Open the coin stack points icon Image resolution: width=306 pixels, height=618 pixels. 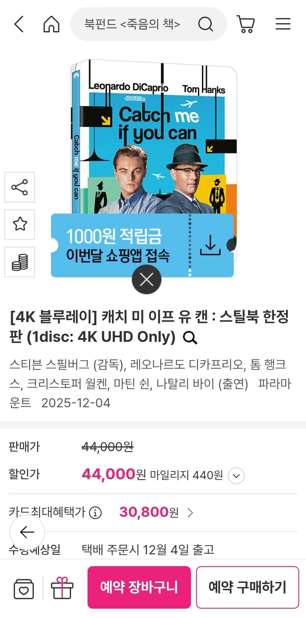click(x=20, y=262)
